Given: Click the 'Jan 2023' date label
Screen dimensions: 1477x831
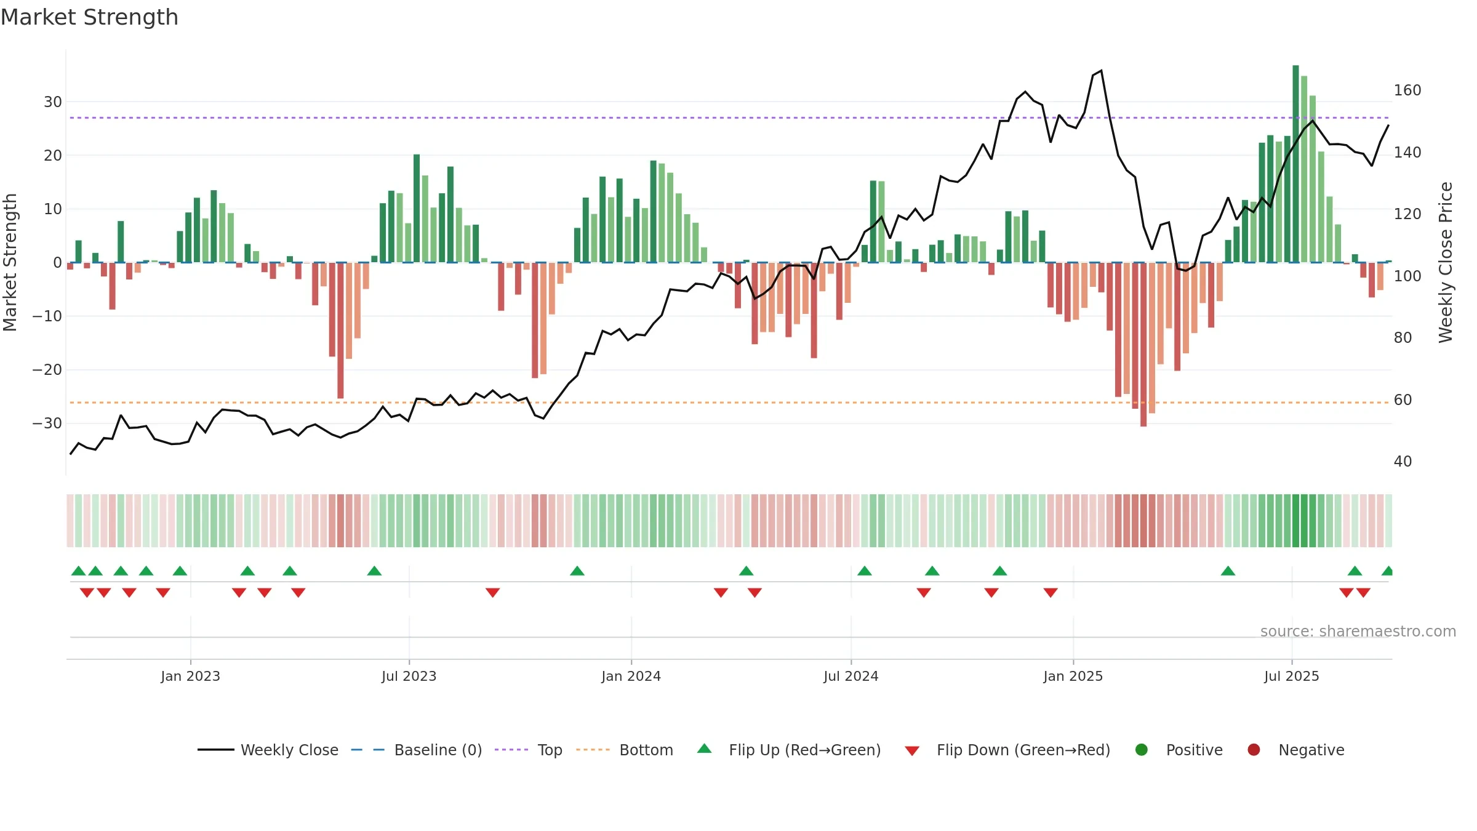Looking at the screenshot, I should point(191,676).
